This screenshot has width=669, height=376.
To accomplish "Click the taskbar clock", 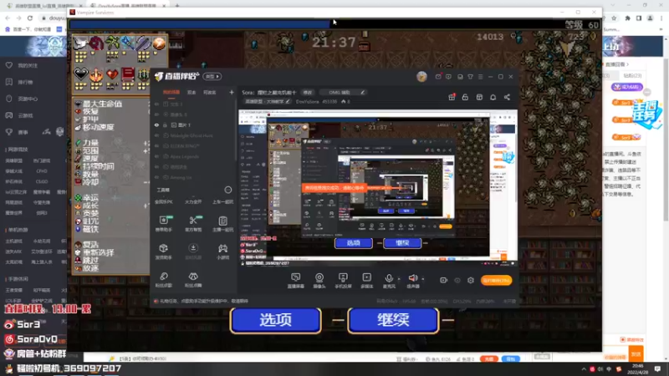I will pyautogui.click(x=638, y=368).
